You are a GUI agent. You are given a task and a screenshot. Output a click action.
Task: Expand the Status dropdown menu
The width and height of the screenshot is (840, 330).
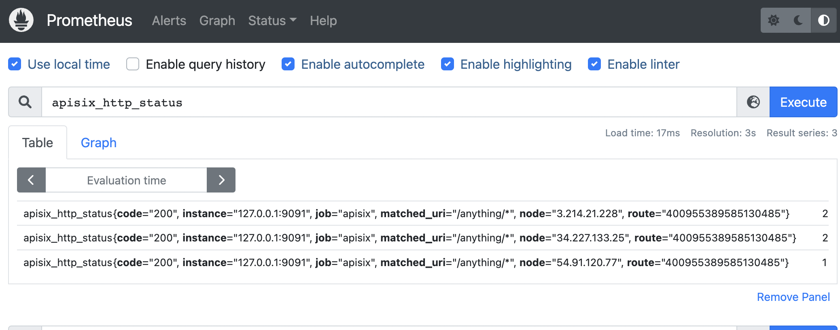[272, 21]
